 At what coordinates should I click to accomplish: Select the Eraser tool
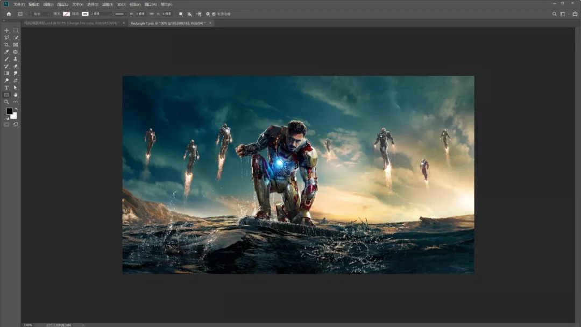[16, 66]
